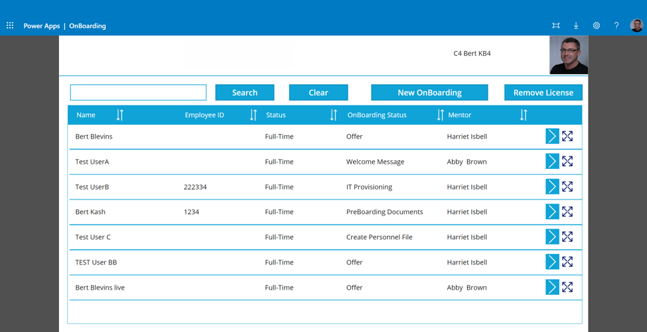Expand details for Bert Kash row
The width and height of the screenshot is (647, 332).
coord(567,212)
